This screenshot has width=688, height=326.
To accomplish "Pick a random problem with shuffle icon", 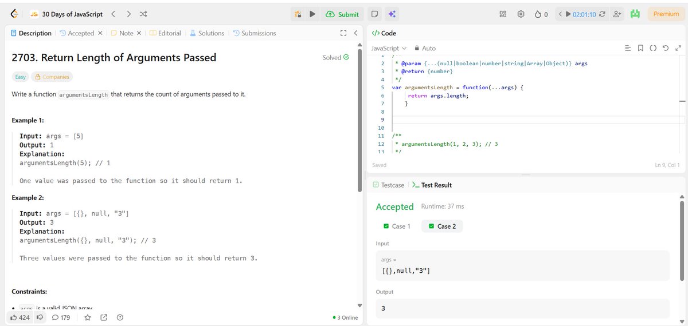I will 143,14.
